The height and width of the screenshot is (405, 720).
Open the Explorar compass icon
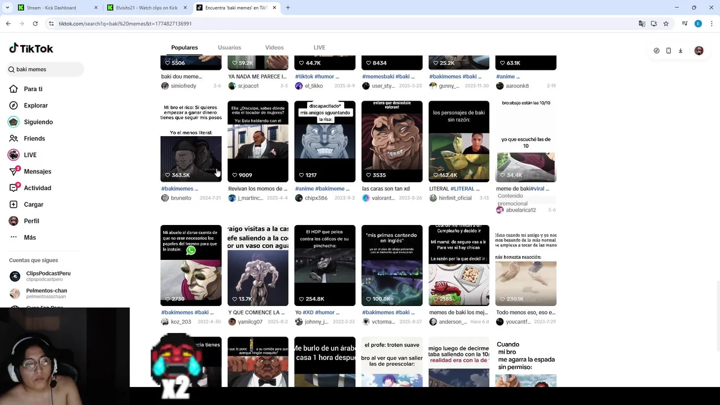coord(13,105)
